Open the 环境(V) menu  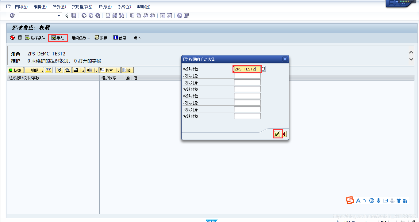click(105, 7)
